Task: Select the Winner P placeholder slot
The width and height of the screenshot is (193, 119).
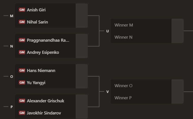Action: tap(123, 98)
